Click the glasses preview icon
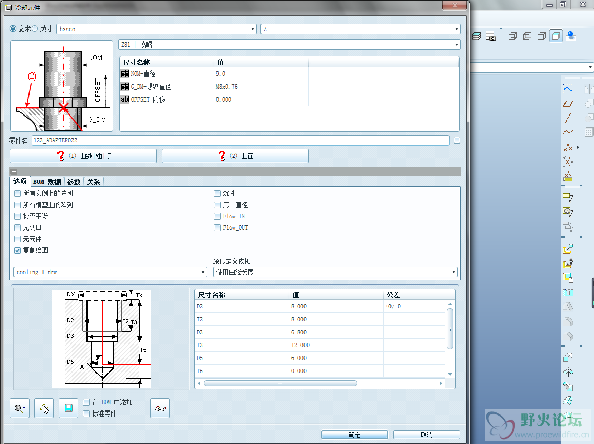Screen dimensions: 594x444 click(x=160, y=408)
